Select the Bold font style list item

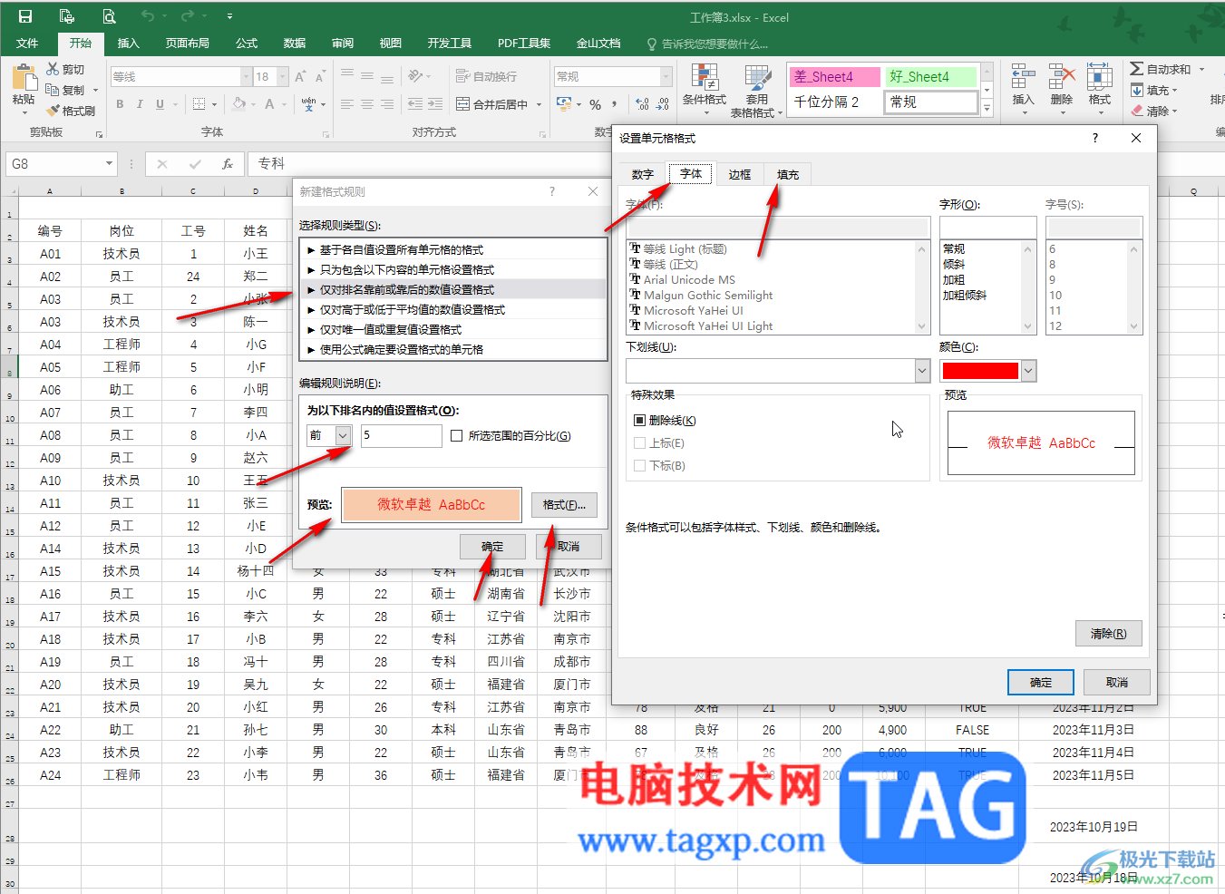954,280
